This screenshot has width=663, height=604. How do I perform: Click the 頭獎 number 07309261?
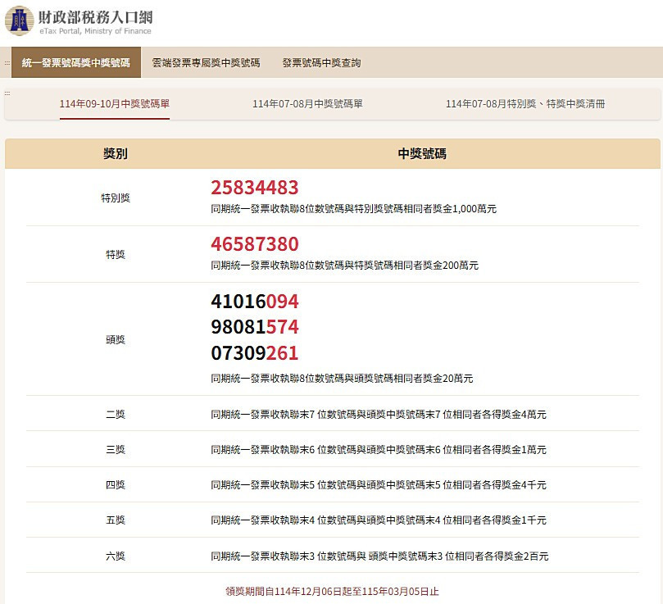(254, 354)
